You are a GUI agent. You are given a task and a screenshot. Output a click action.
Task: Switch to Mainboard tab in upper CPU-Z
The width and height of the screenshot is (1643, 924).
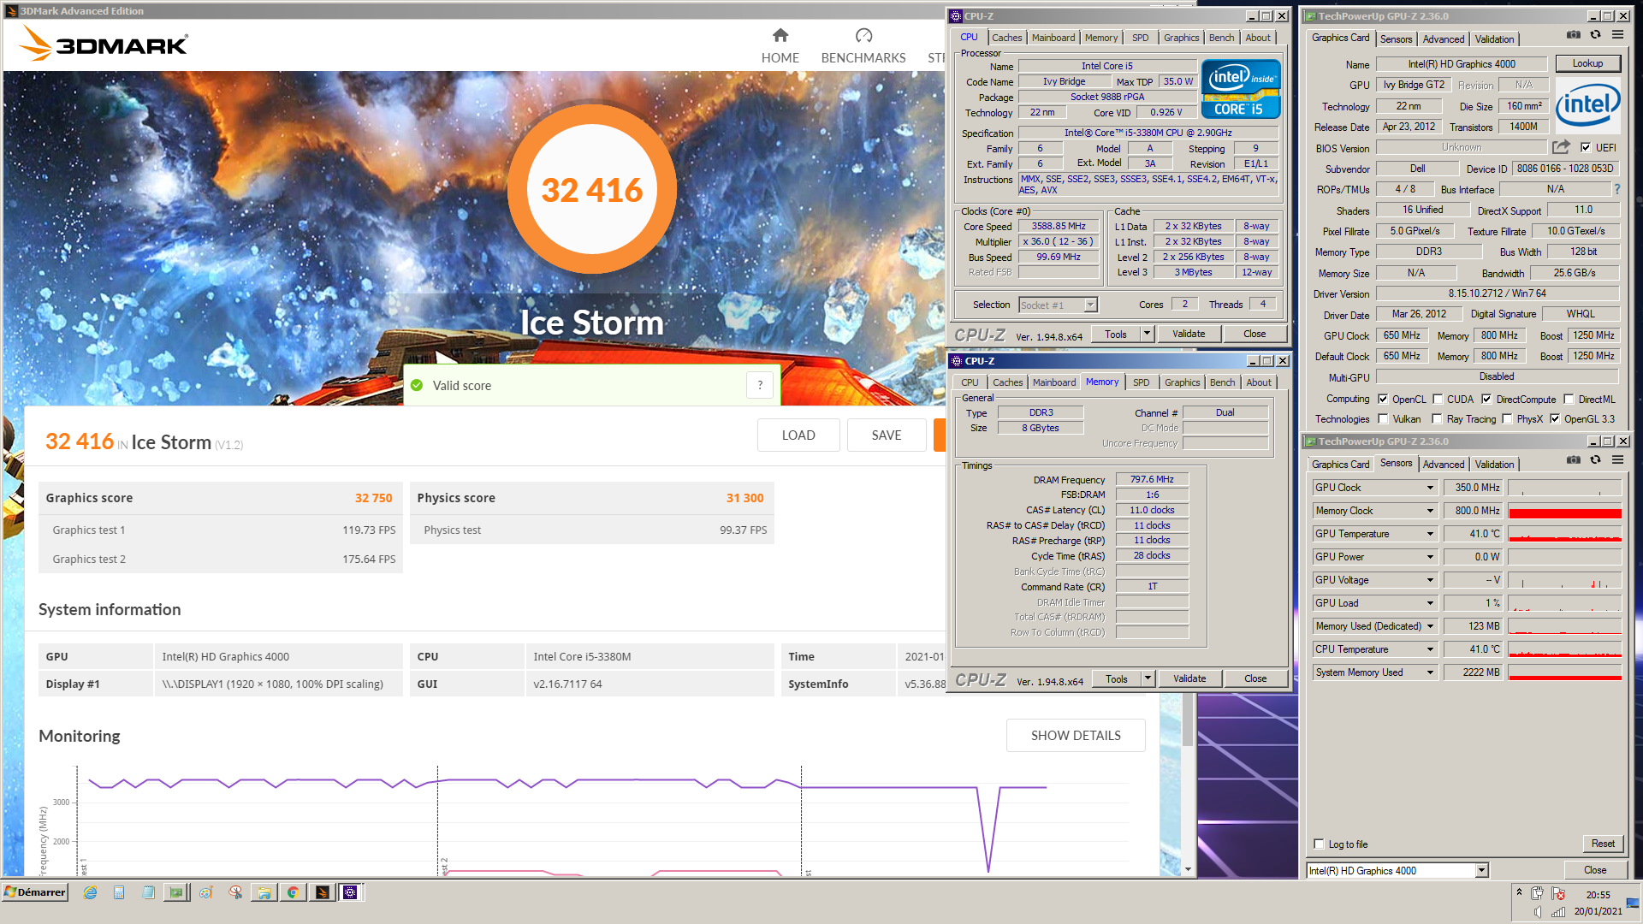click(x=1053, y=38)
